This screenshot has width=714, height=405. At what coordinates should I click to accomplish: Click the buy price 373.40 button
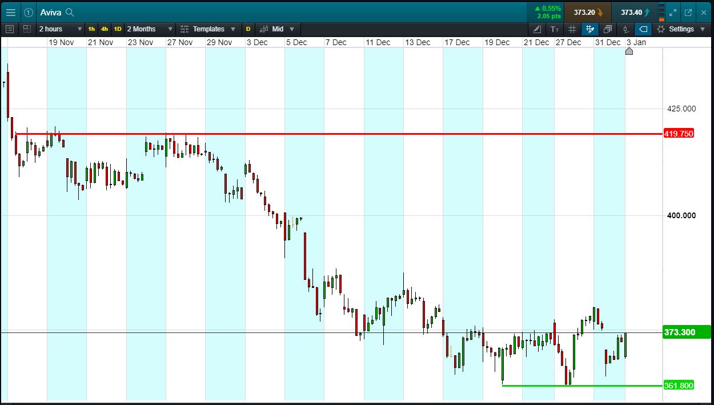[x=635, y=12]
